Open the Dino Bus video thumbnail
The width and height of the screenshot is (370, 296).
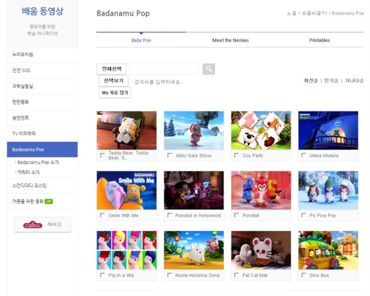point(328,250)
